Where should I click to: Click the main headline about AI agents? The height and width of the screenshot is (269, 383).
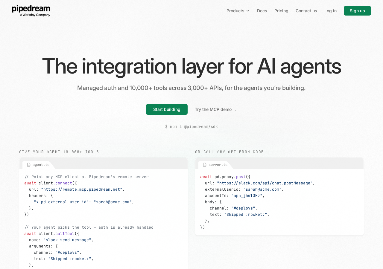tap(191, 66)
